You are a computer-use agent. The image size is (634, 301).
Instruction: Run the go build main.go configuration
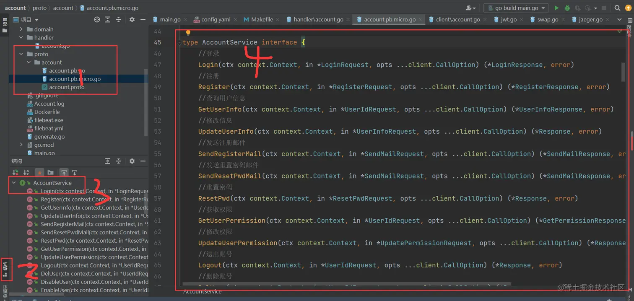click(556, 8)
